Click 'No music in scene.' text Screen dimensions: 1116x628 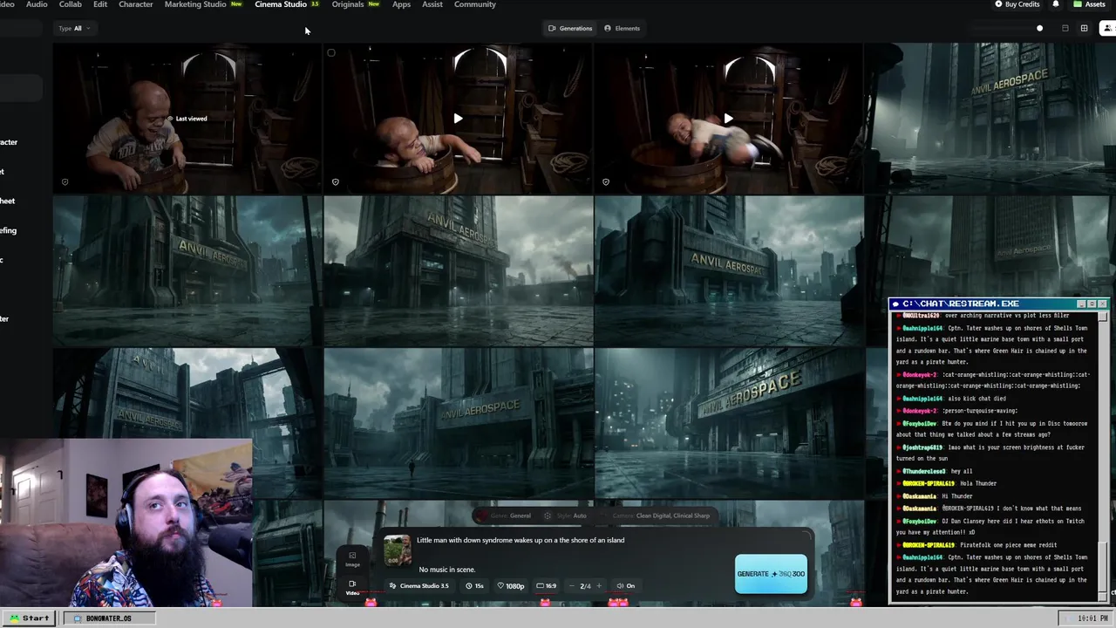point(447,570)
